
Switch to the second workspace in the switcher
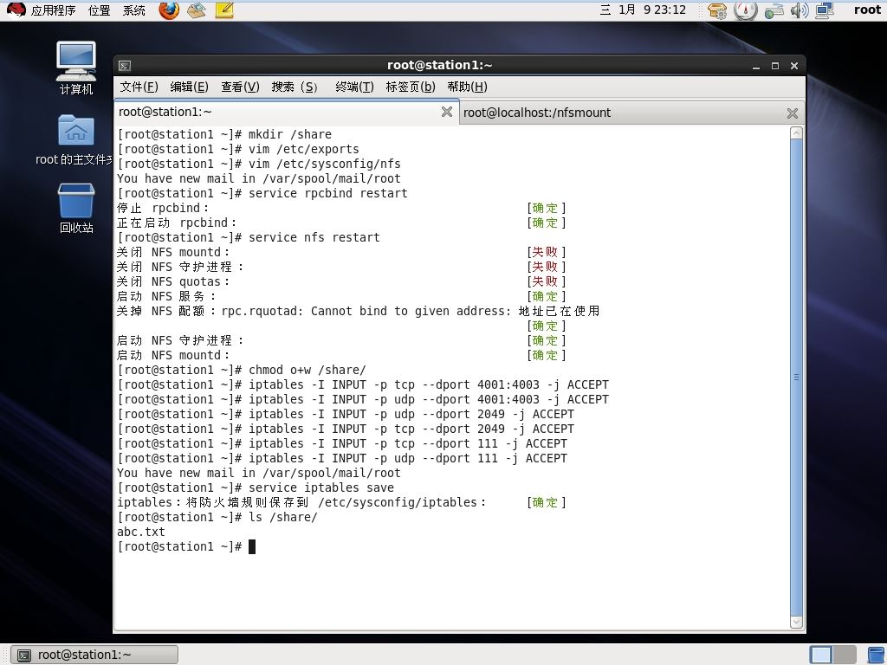pos(844,655)
